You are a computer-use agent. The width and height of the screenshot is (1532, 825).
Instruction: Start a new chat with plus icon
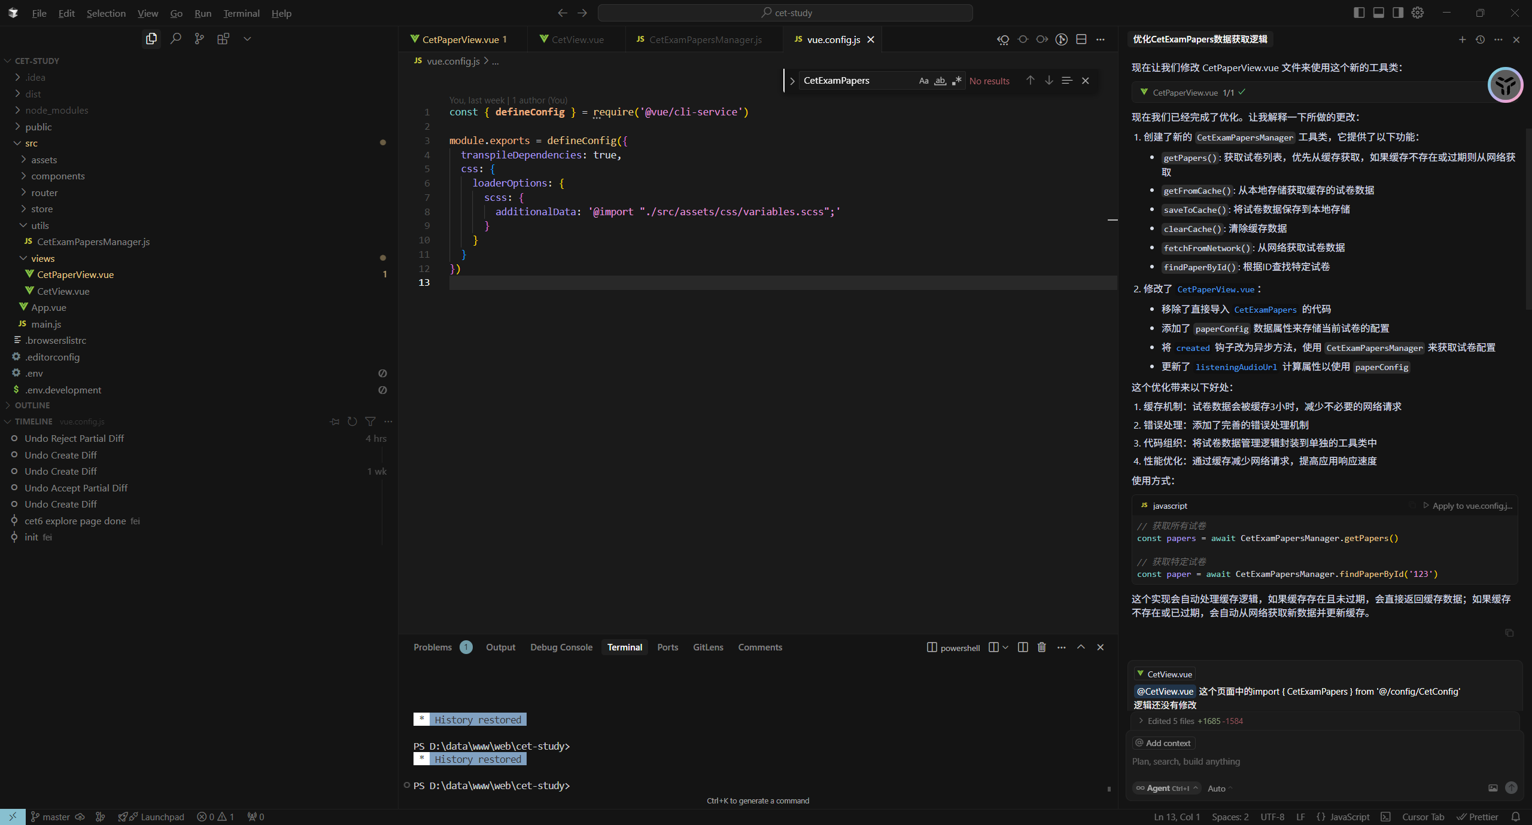coord(1462,39)
